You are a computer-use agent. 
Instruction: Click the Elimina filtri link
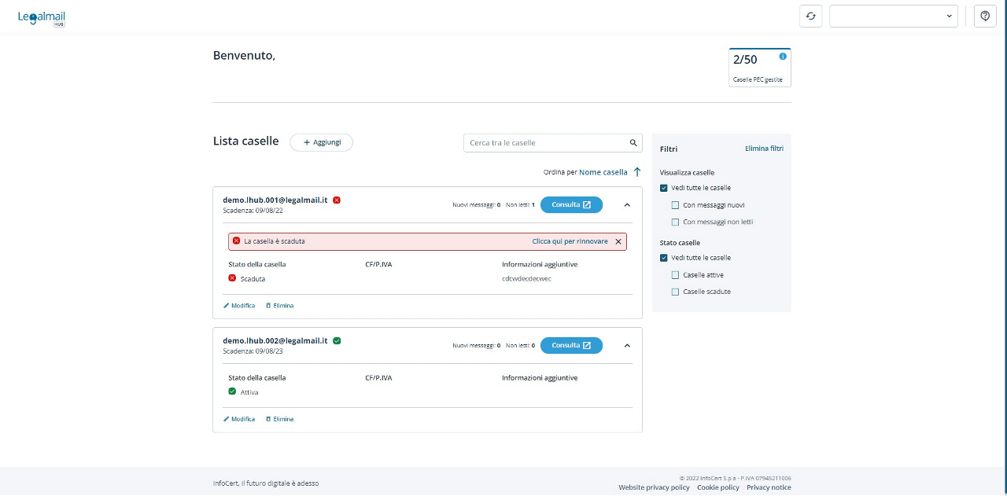(x=764, y=149)
